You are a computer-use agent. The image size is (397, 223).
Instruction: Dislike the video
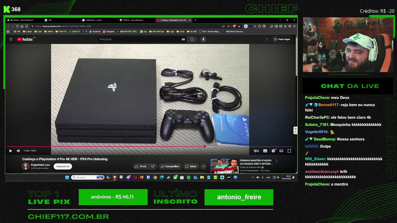coord(152,166)
